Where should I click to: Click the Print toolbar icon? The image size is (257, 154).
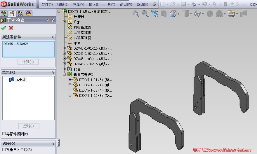point(194,4)
